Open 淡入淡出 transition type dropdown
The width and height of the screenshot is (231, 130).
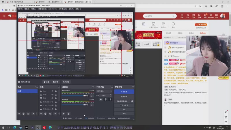point(104,91)
